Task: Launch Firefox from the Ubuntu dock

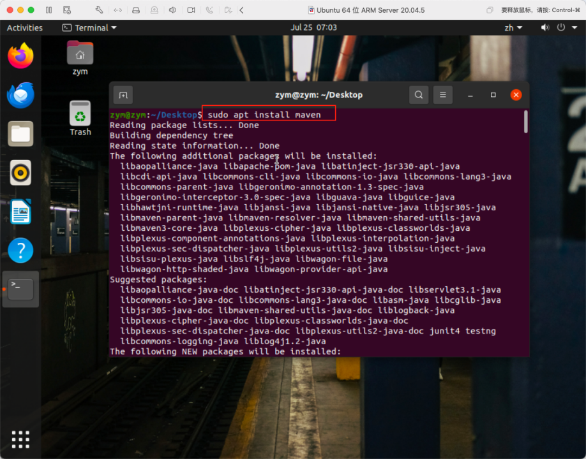Action: (20, 56)
